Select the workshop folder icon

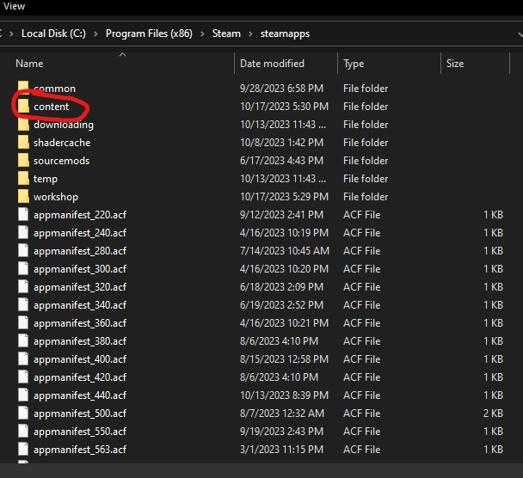(x=23, y=196)
